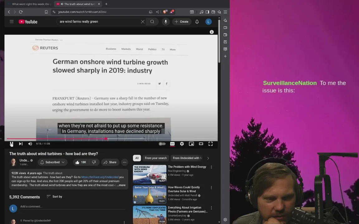Click the progress bar scrubber dot
359x224 pixels.
pyautogui.click(x=106, y=139)
